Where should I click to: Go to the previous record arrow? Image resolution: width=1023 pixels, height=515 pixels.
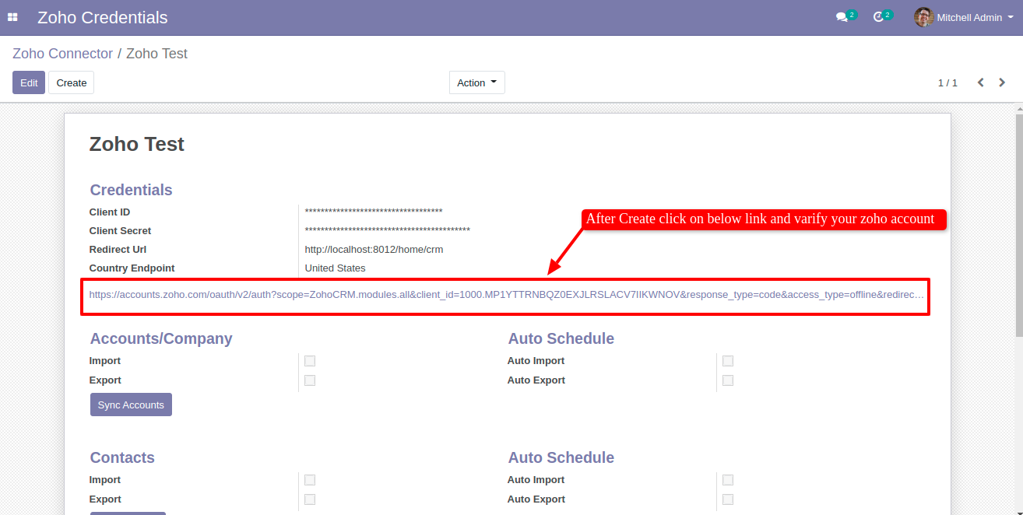(981, 82)
